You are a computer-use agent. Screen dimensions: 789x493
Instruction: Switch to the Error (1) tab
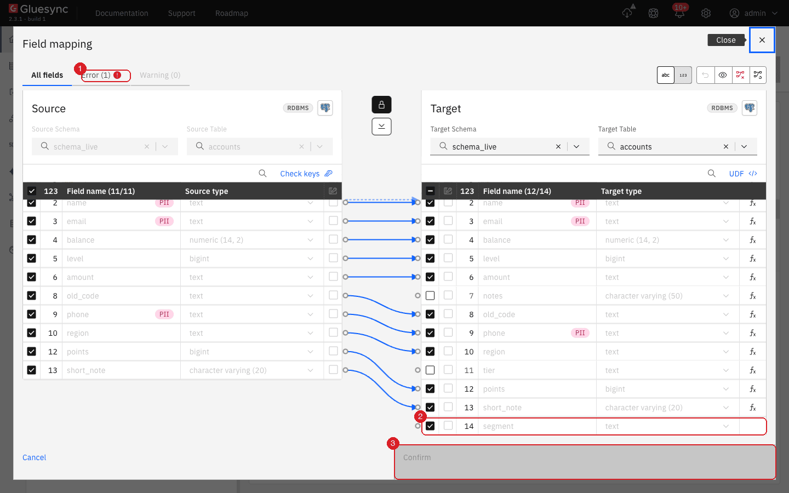[101, 75]
